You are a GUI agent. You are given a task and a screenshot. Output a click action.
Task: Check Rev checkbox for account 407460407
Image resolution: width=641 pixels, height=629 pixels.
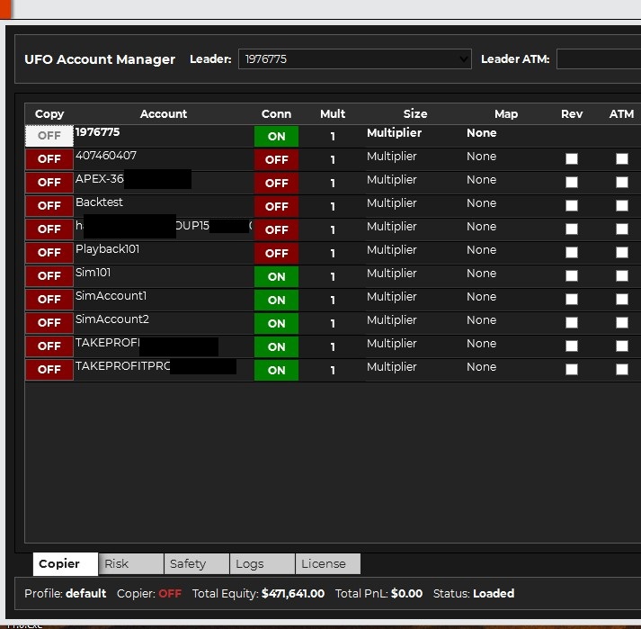pyautogui.click(x=572, y=158)
